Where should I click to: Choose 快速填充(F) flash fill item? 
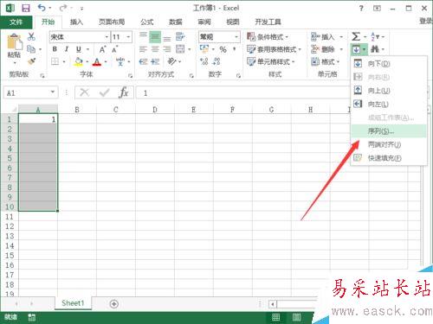point(389,158)
